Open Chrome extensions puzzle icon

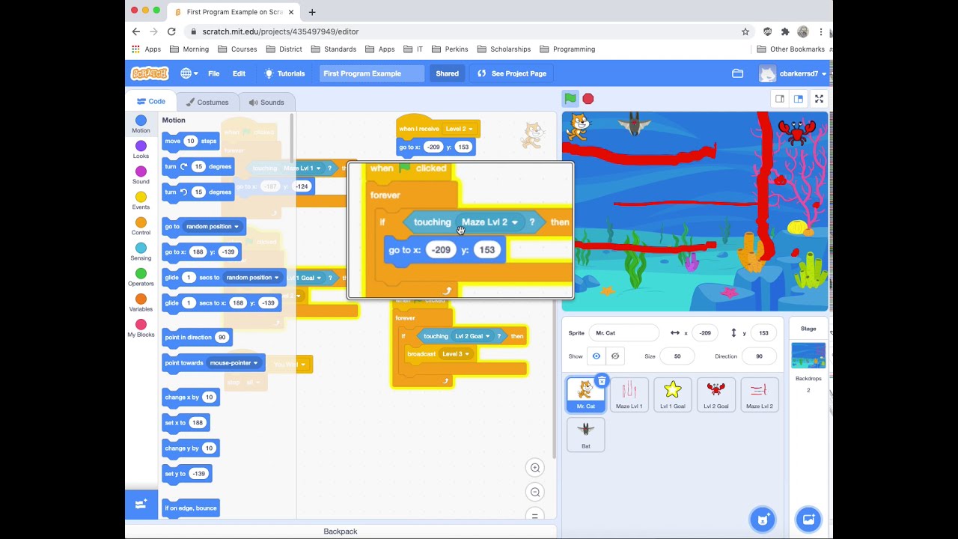(x=785, y=31)
